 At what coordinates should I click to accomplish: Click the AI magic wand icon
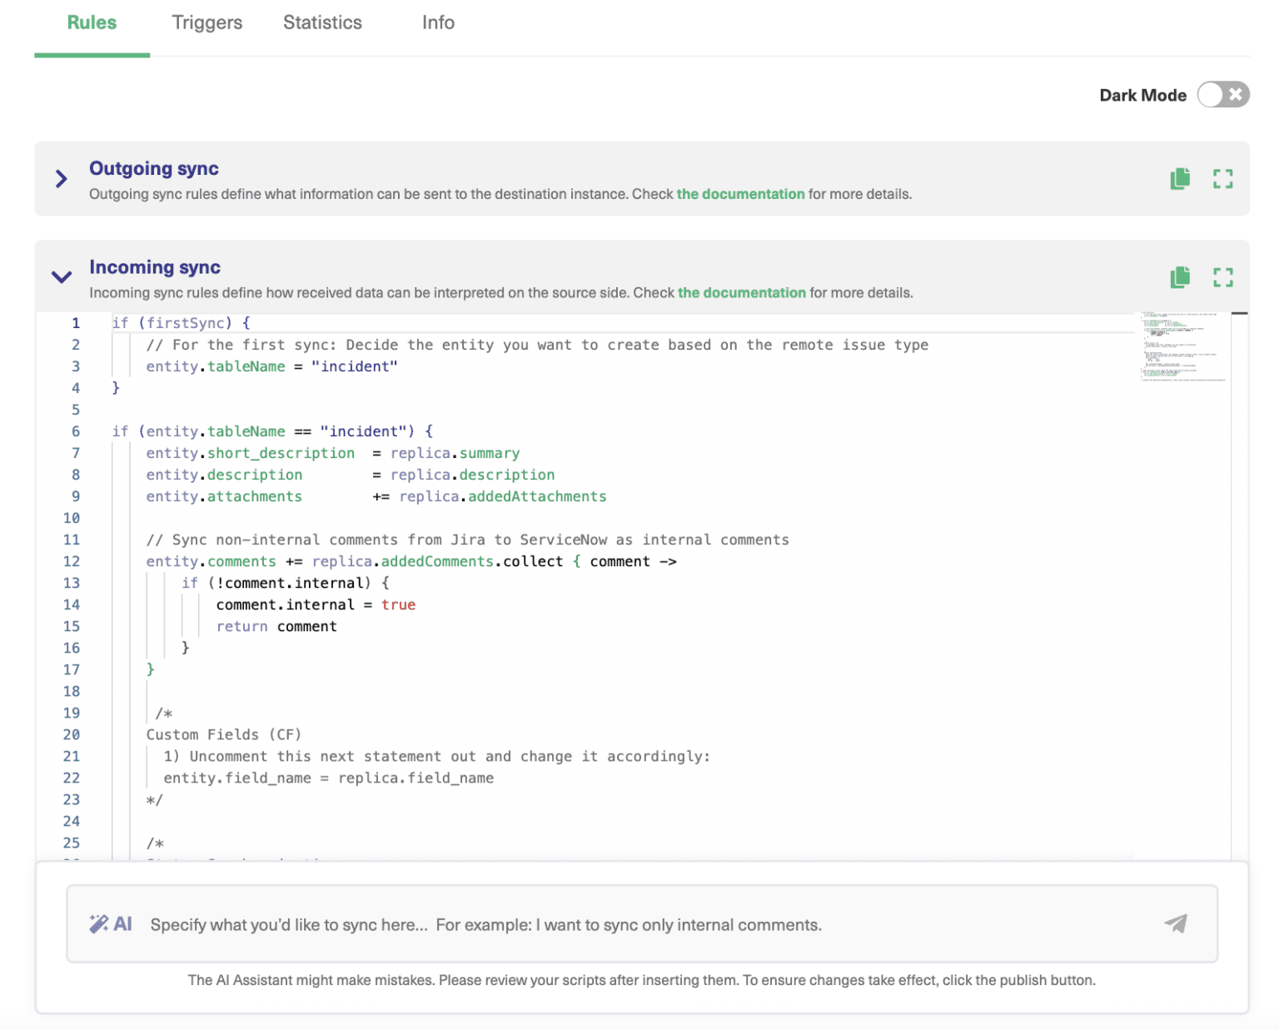click(99, 923)
